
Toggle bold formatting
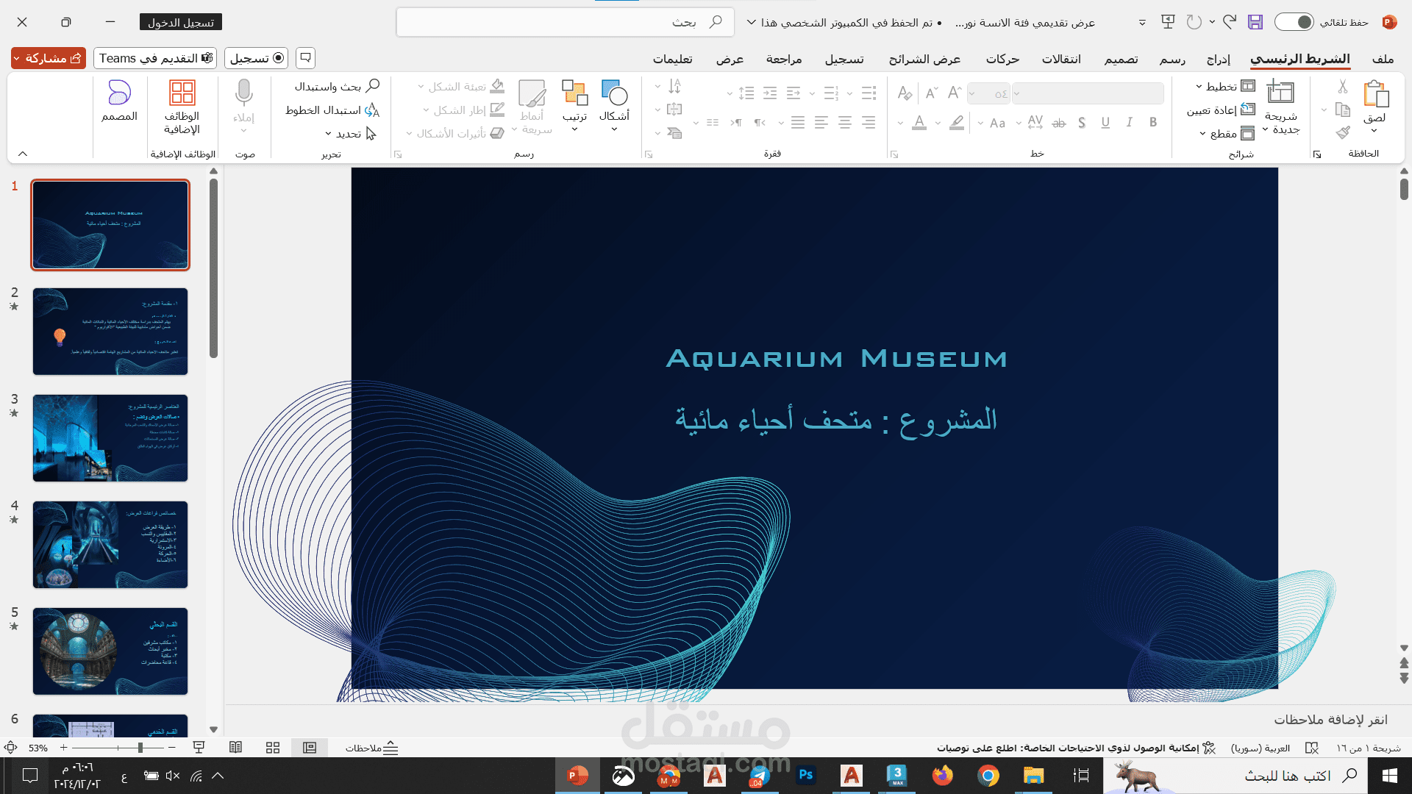click(x=1152, y=123)
